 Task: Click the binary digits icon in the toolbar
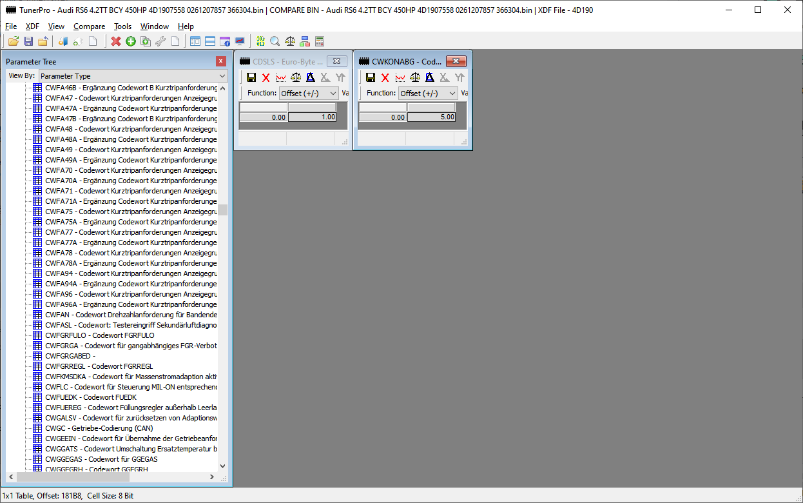tap(260, 41)
